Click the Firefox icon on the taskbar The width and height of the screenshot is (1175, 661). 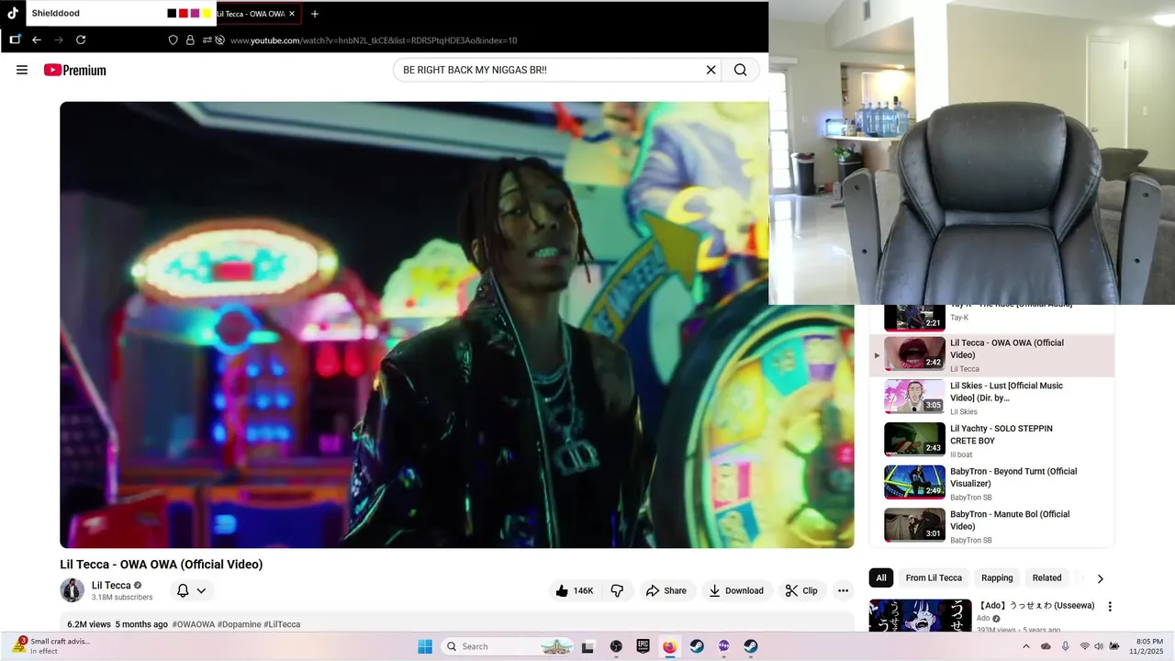[x=670, y=646]
